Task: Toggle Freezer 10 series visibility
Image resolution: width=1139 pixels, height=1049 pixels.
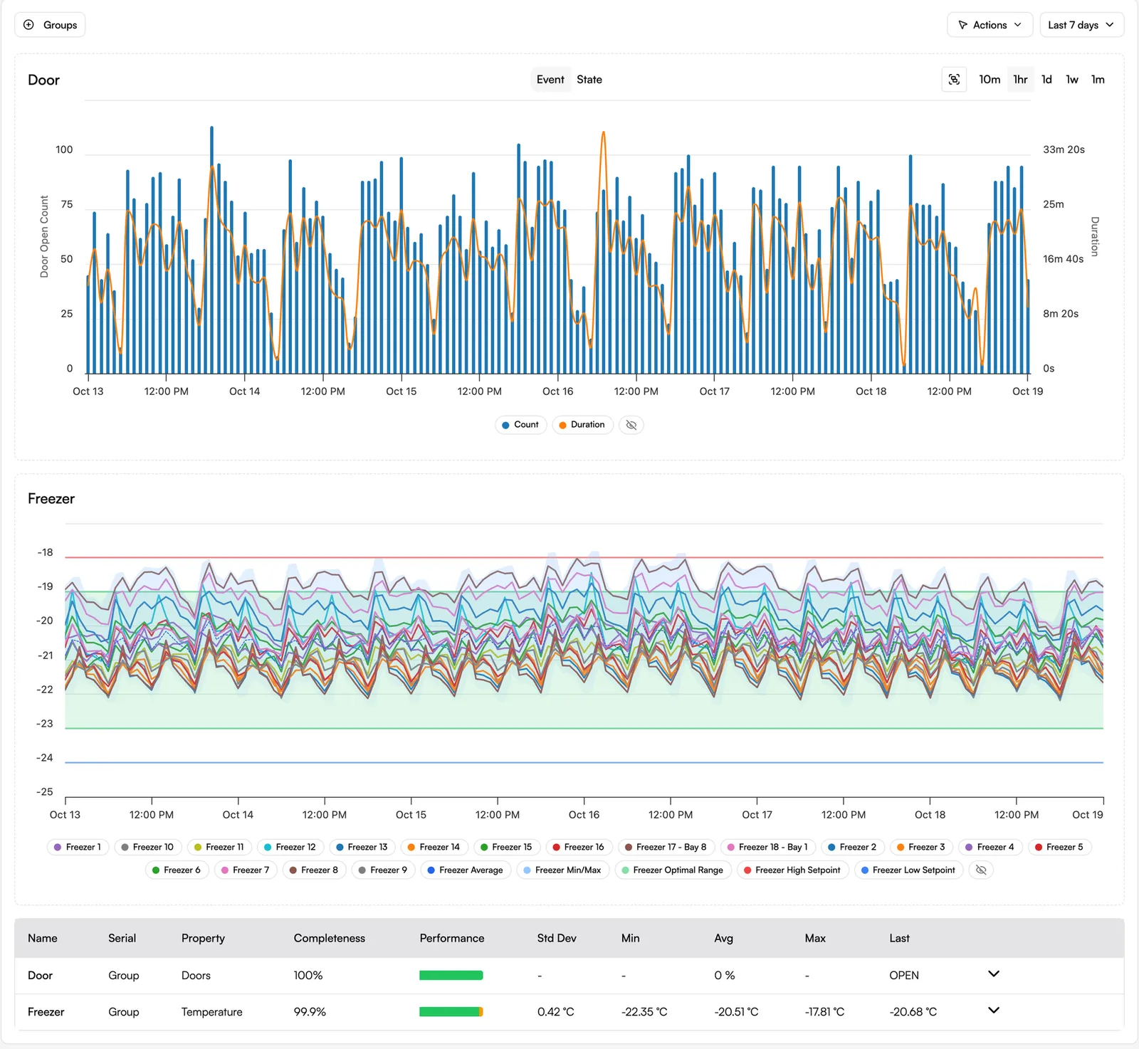Action: [x=147, y=847]
